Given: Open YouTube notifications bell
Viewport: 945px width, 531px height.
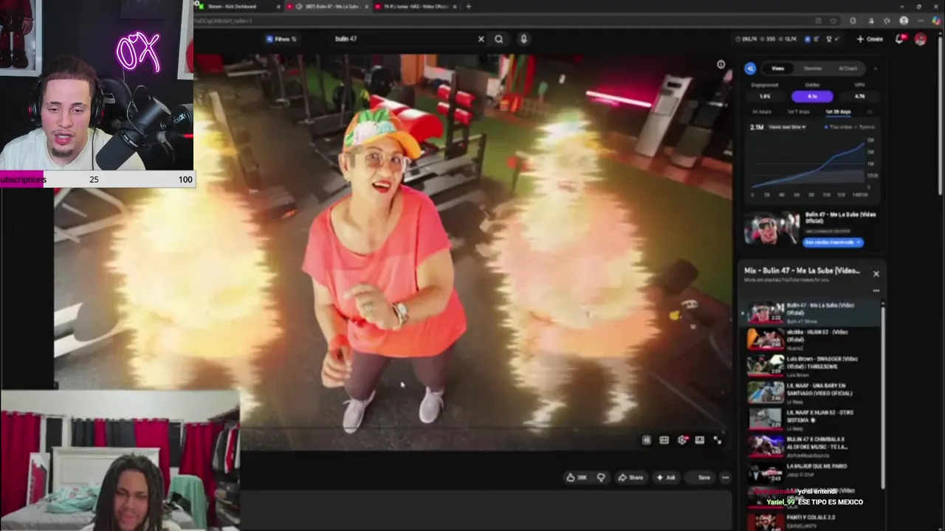Looking at the screenshot, I should 899,39.
